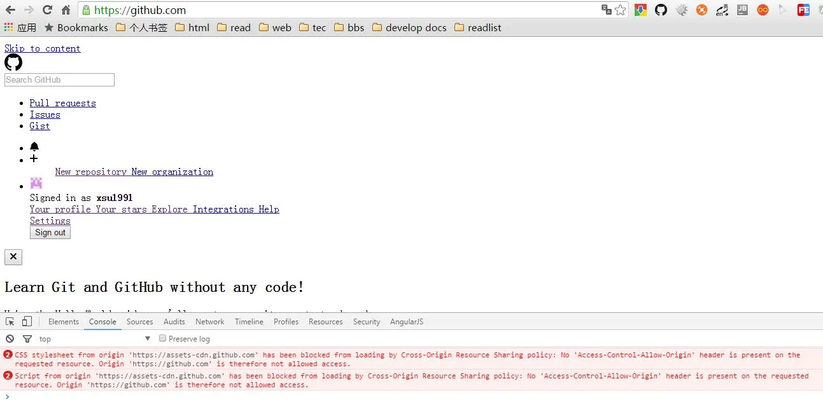
Task: Open the Explore link
Action: coord(170,209)
